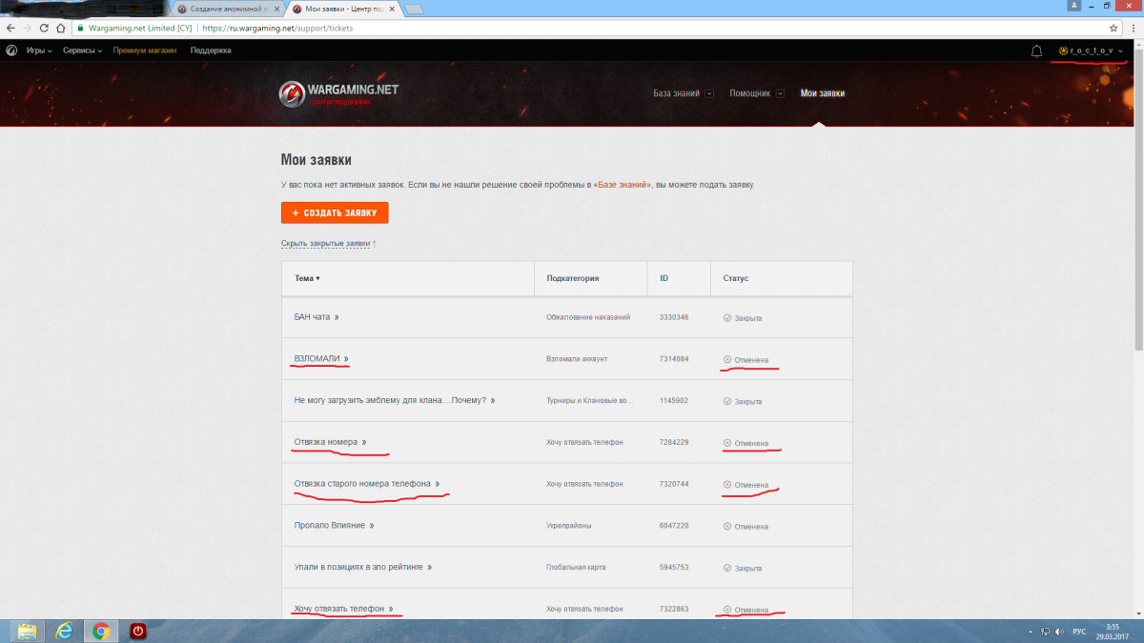This screenshot has height=643, width=1144.
Task: Click 'Глобальная карта' subcategory cell
Action: tap(576, 567)
